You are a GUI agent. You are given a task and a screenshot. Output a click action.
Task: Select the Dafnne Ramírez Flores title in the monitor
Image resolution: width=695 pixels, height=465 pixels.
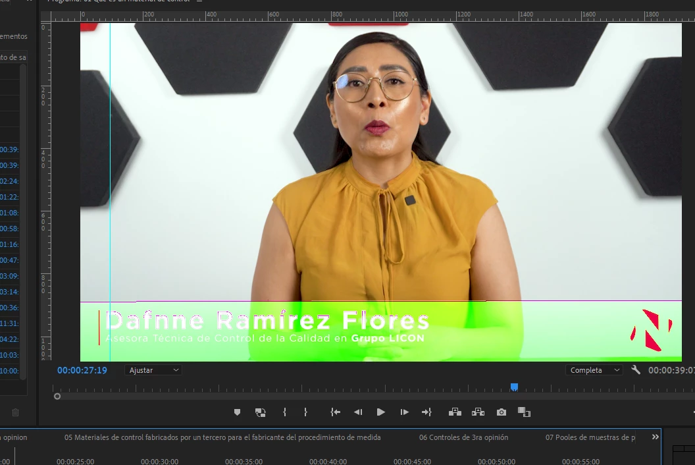pyautogui.click(x=267, y=320)
